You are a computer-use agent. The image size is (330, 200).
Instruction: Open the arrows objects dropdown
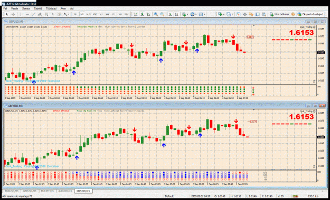coord(67,14)
